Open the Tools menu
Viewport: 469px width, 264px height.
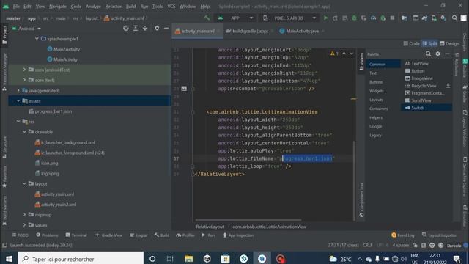(158, 7)
